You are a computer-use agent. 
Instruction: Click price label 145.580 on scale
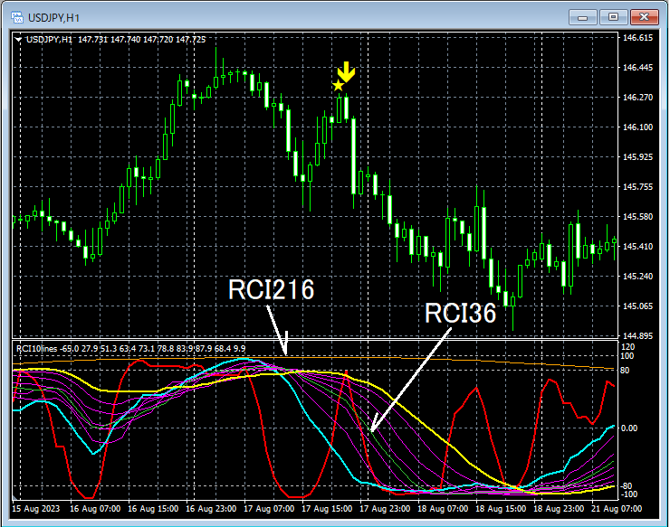pyautogui.click(x=637, y=217)
